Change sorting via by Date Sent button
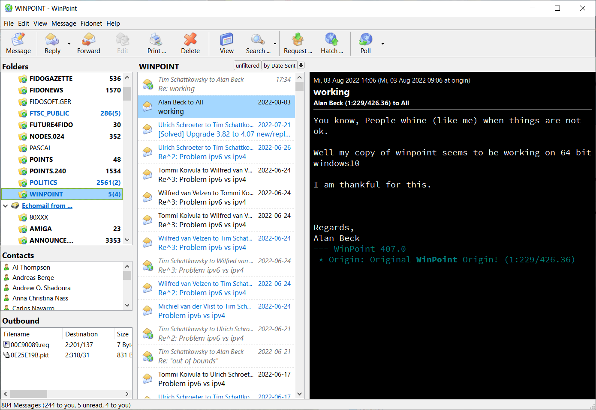This screenshot has height=410, width=596. pyautogui.click(x=279, y=65)
